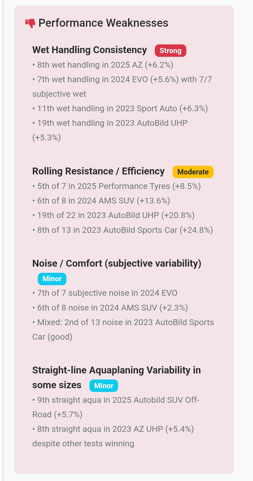Select the Wet Handling Consistency heading
Image resolution: width=253 pixels, height=481 pixels.
tap(89, 50)
